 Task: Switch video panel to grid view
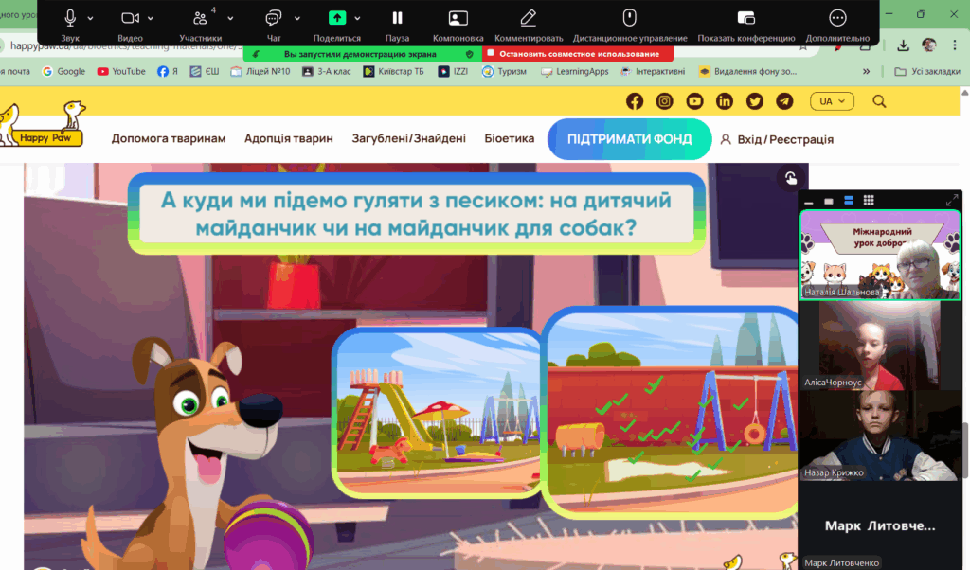(869, 201)
